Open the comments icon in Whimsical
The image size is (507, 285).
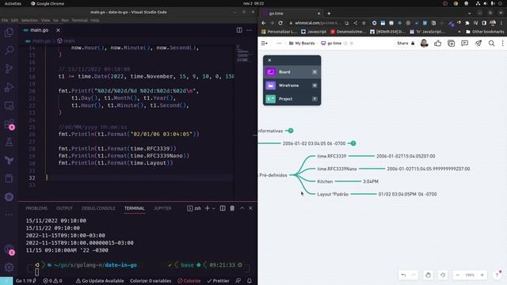click(465, 44)
